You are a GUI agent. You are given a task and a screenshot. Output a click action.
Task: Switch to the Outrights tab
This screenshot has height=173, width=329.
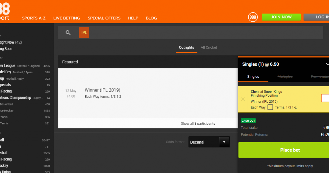click(186, 48)
